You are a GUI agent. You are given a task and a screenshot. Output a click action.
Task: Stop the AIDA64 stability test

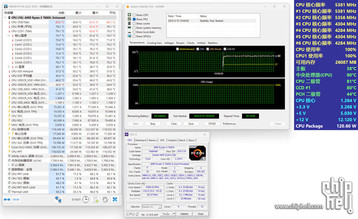pyautogui.click(x=153, y=124)
